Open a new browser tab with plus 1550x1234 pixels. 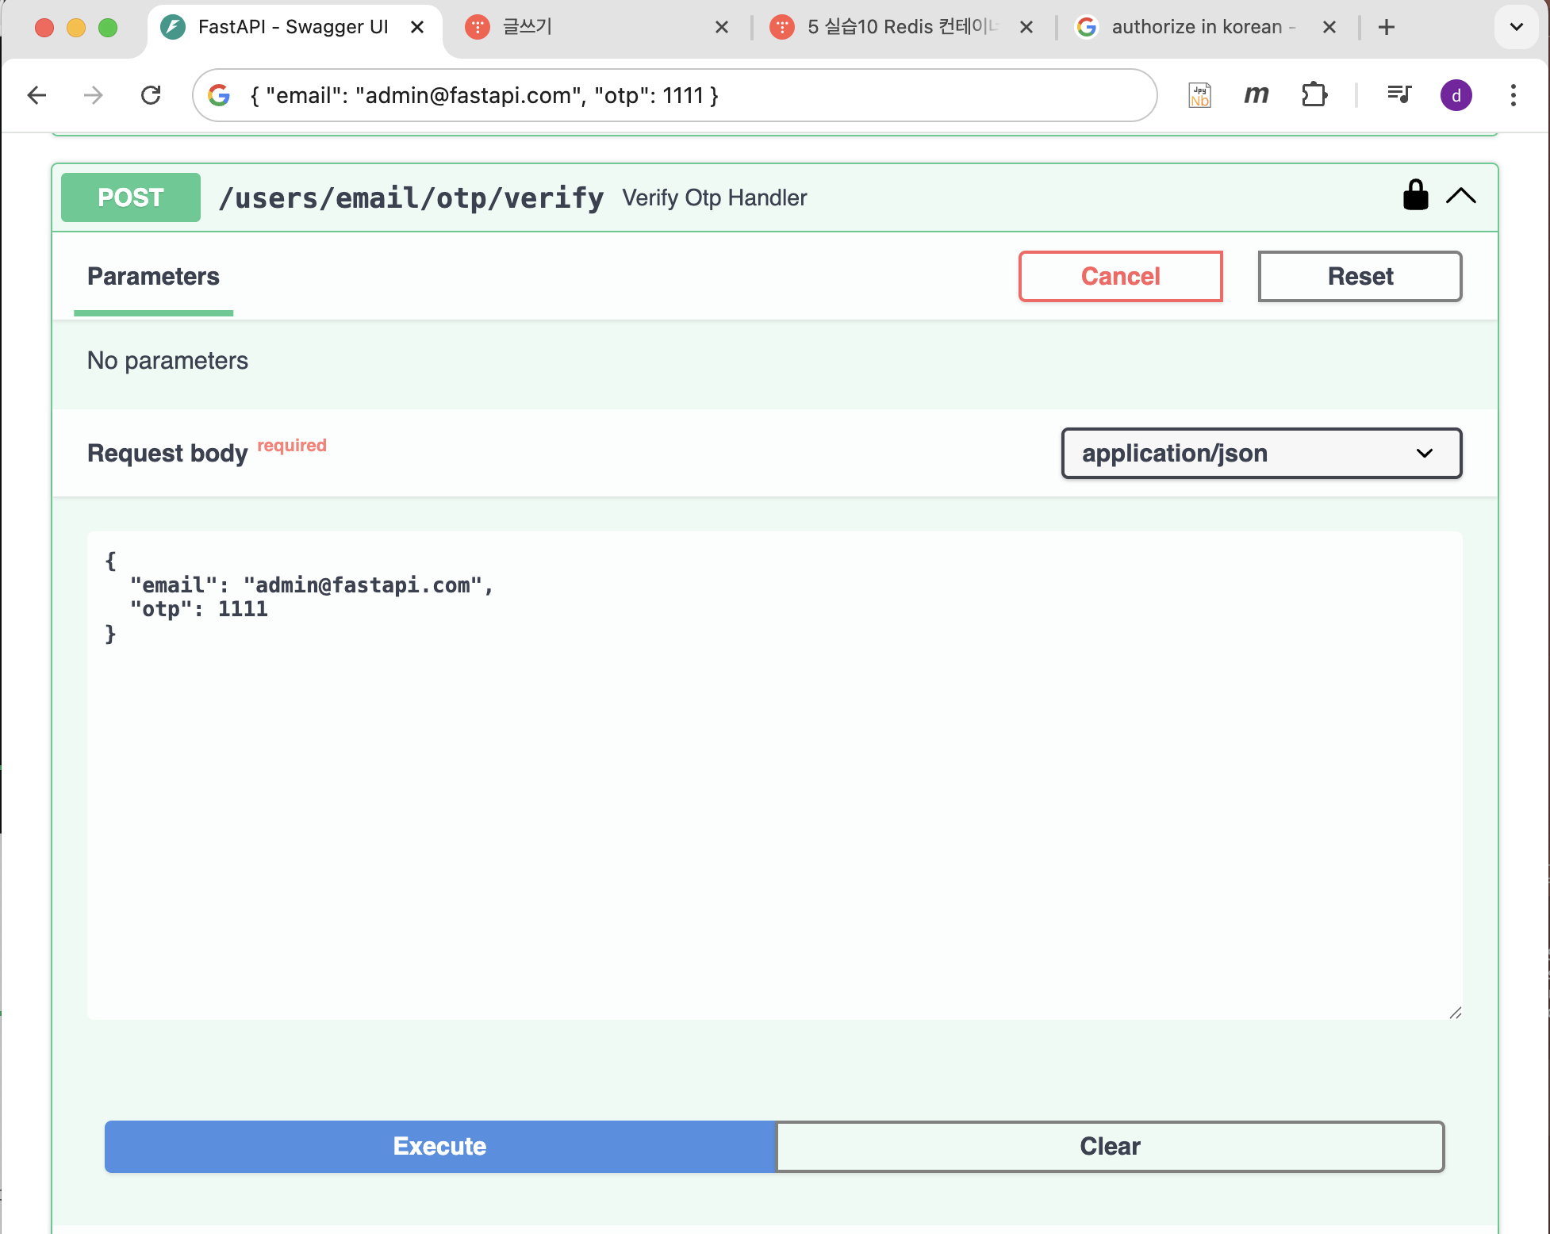pyautogui.click(x=1386, y=28)
